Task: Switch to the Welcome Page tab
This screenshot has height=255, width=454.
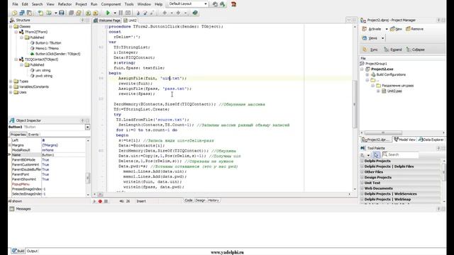Action: (x=107, y=21)
